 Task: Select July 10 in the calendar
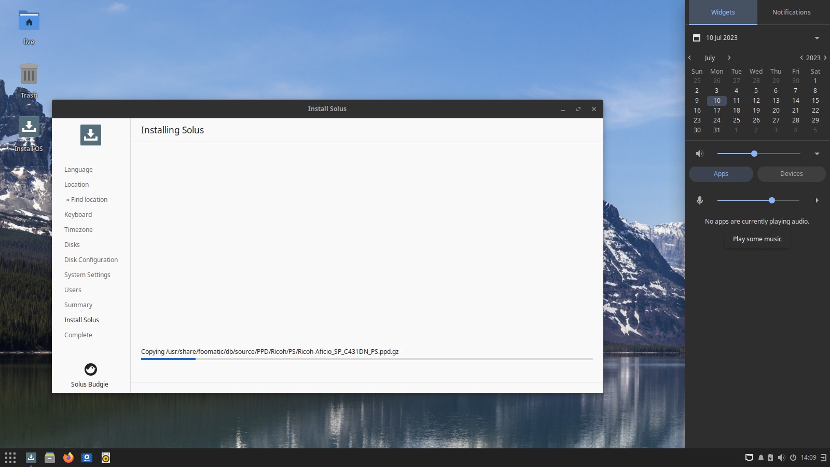(x=717, y=101)
